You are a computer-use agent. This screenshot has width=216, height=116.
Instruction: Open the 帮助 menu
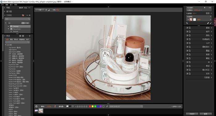16,5
